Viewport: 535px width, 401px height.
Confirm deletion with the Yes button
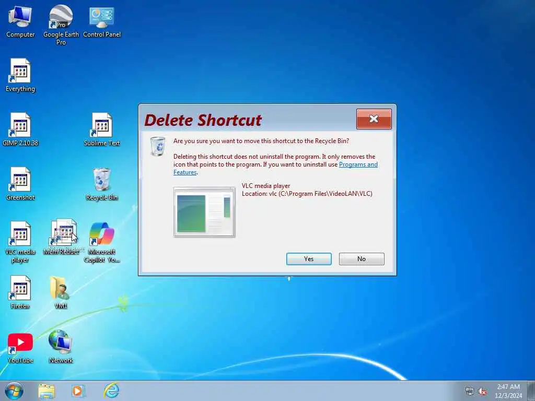point(309,259)
